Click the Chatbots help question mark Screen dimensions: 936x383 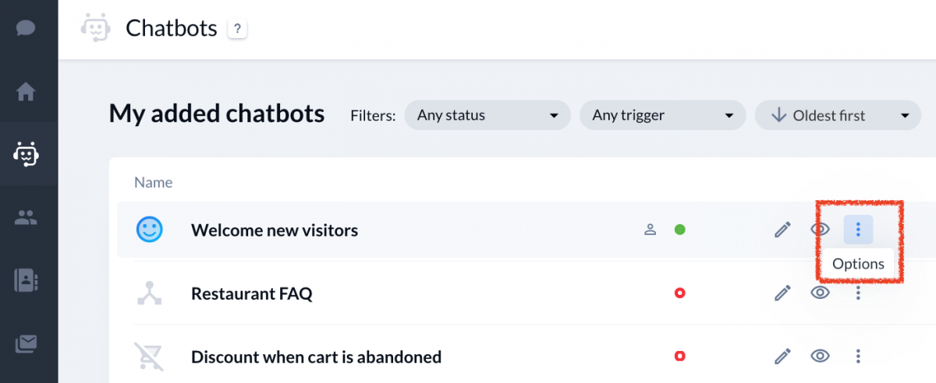(237, 30)
